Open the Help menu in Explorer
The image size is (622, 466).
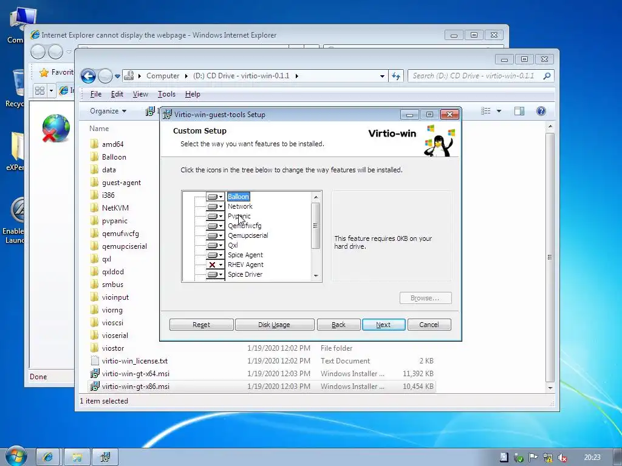[x=193, y=94]
